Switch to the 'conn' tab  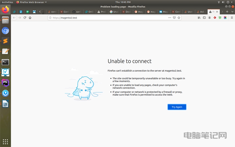(x=52, y=12)
